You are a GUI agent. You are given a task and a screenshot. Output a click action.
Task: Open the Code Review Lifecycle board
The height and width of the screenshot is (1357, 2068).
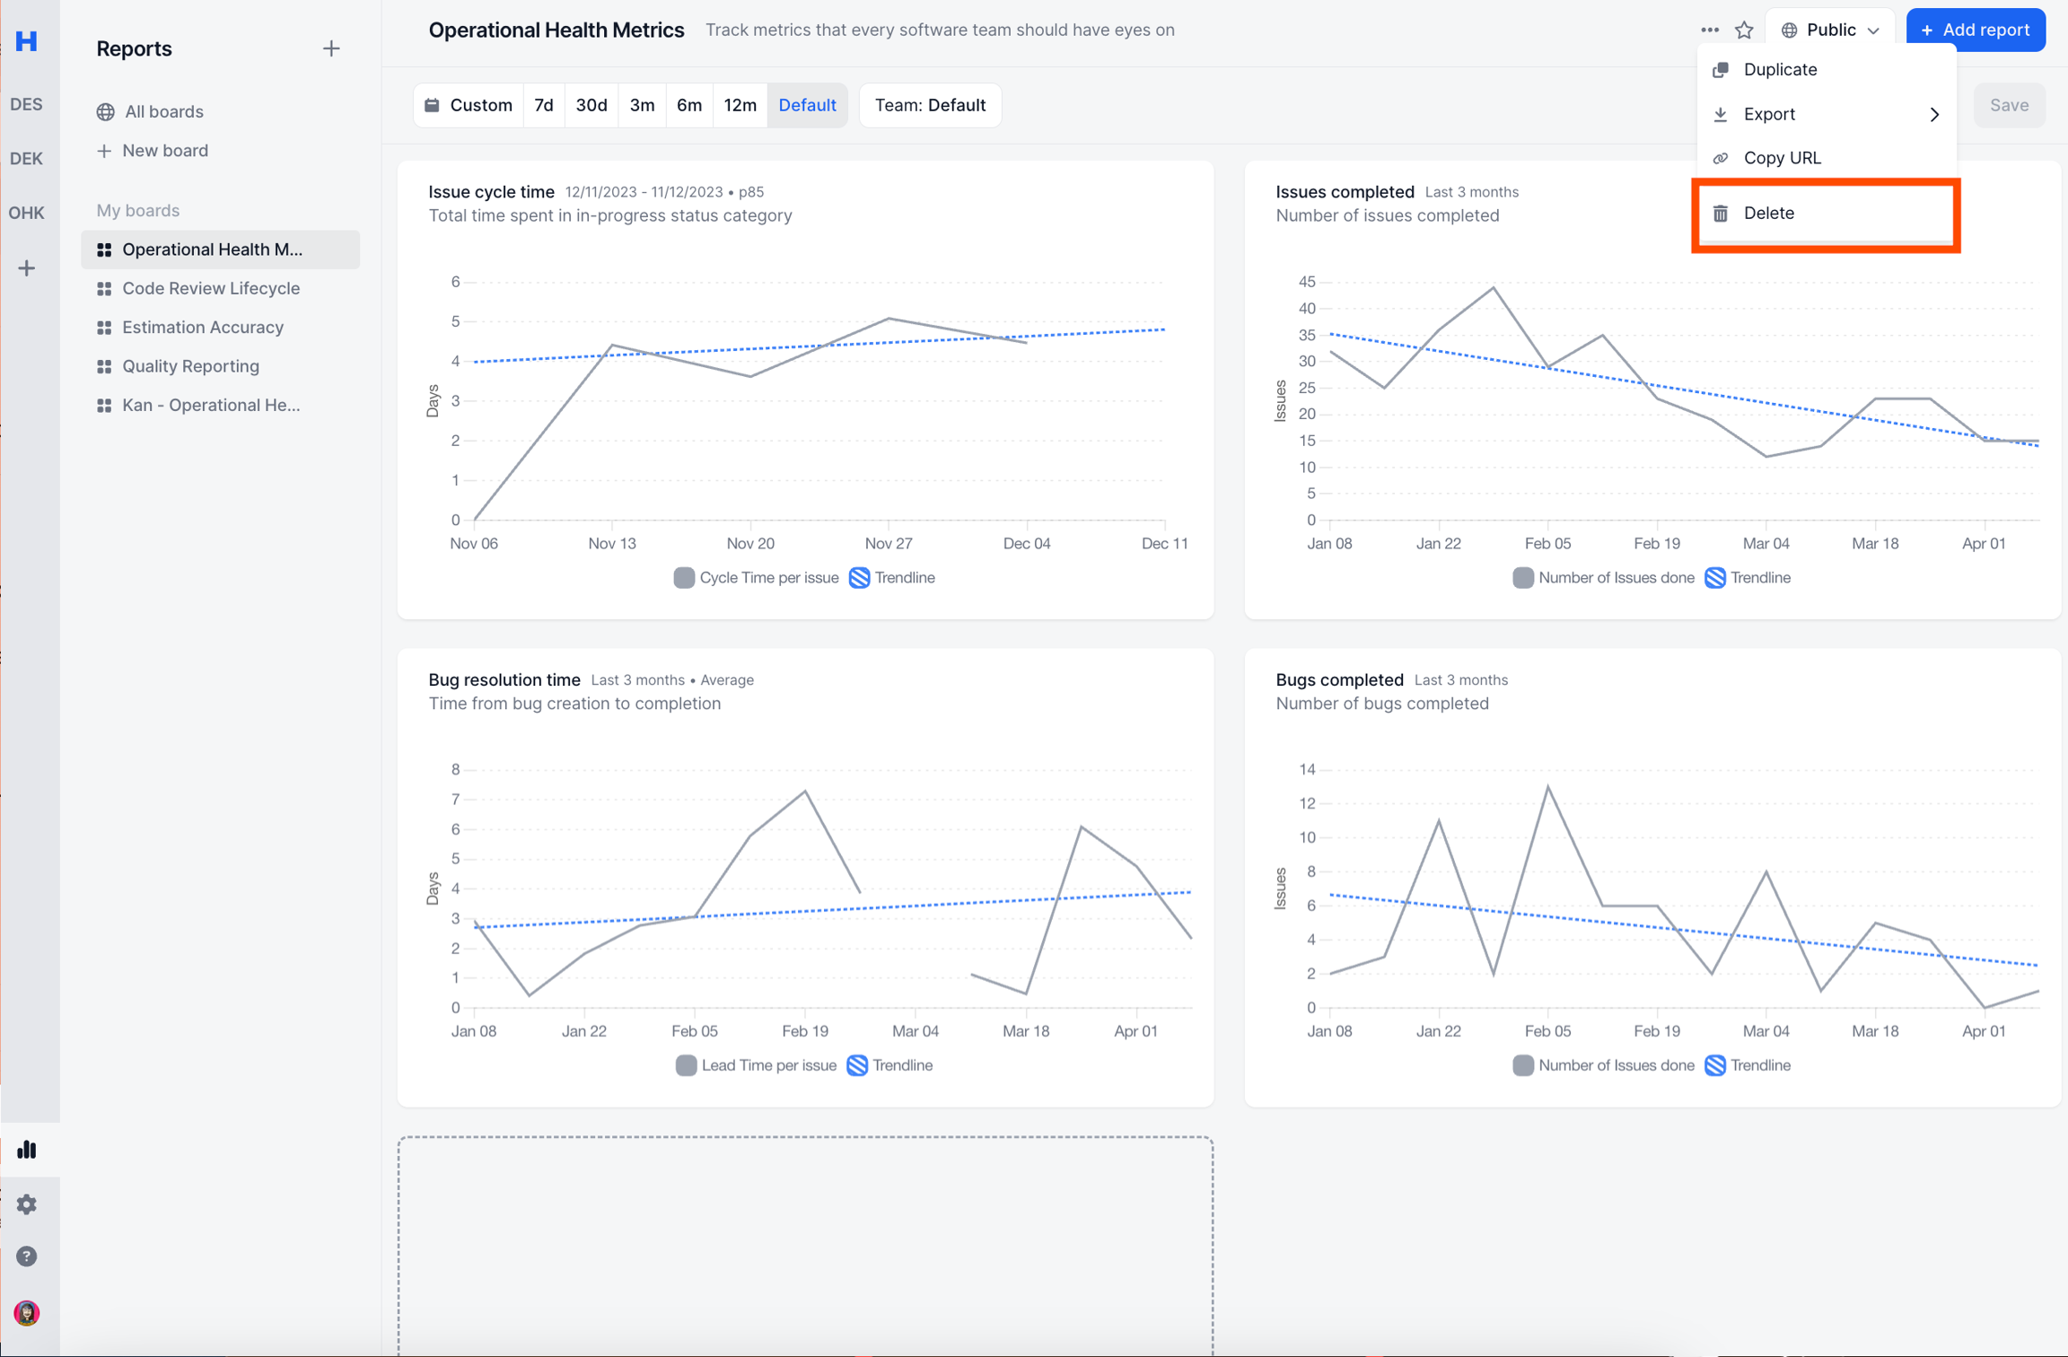coord(211,288)
